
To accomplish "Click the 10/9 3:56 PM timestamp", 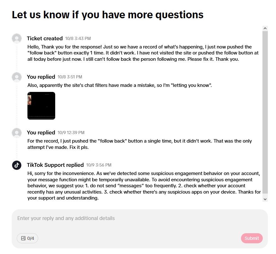I will (x=99, y=165).
